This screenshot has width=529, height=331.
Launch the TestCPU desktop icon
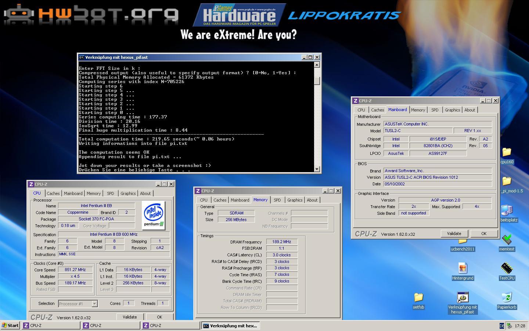point(507,268)
